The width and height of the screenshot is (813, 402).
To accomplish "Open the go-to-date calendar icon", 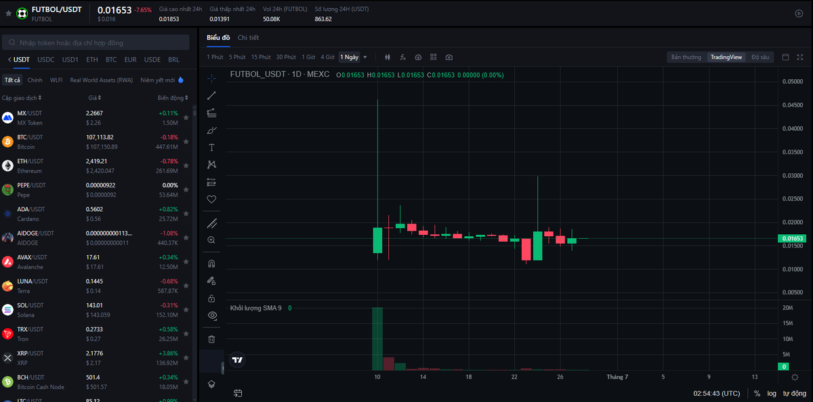I will 238,393.
